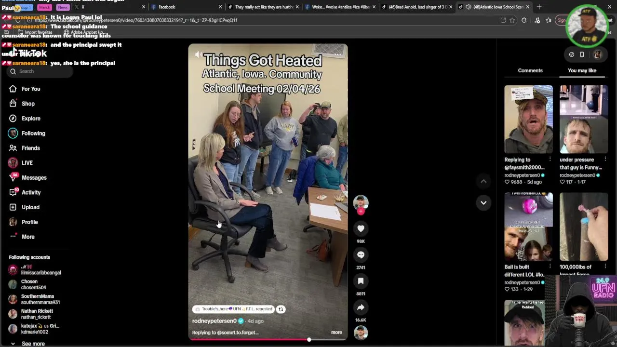Click the get coins icon
The height and width of the screenshot is (347, 617).
click(572, 54)
